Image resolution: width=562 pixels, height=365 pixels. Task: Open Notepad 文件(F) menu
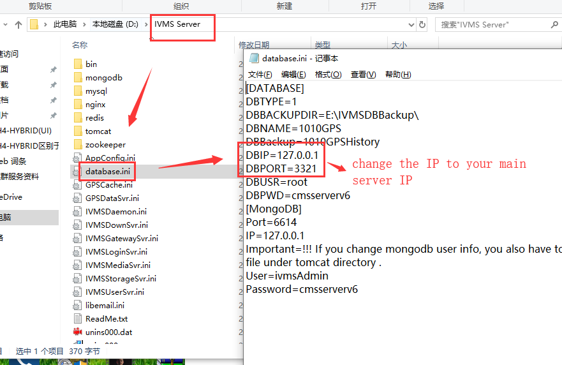(x=260, y=75)
